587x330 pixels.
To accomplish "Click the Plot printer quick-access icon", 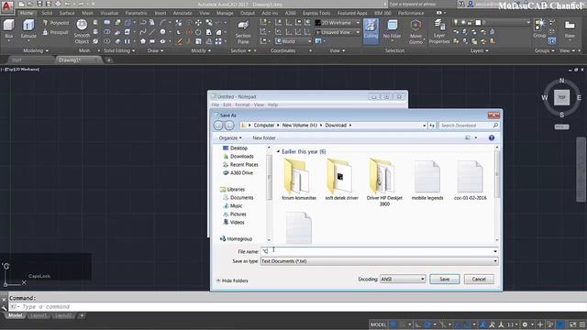I will [x=58, y=4].
